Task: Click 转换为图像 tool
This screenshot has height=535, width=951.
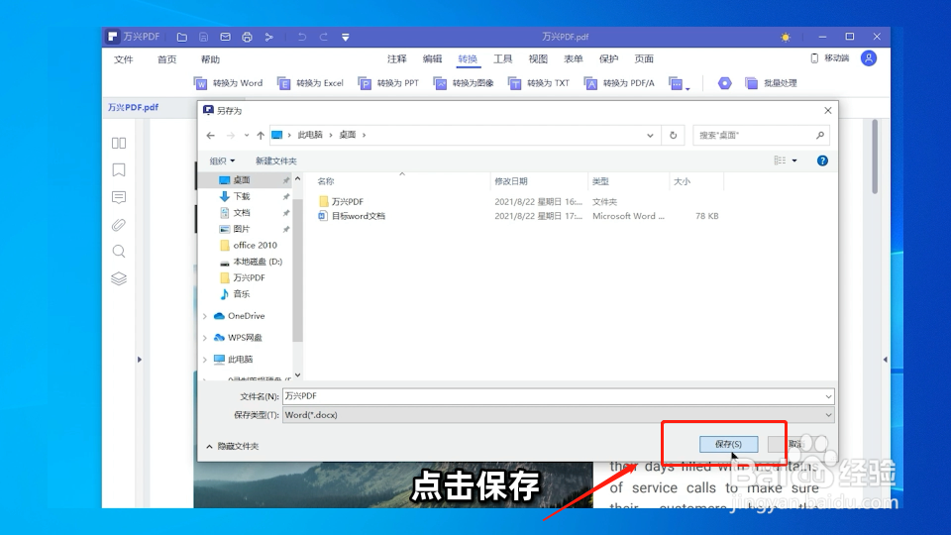Action: (x=464, y=83)
